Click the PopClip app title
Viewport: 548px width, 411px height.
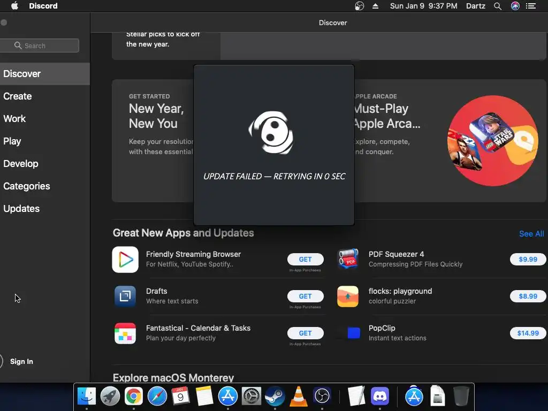click(x=382, y=328)
